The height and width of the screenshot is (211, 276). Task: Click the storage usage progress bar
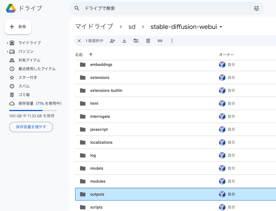coord(33,110)
